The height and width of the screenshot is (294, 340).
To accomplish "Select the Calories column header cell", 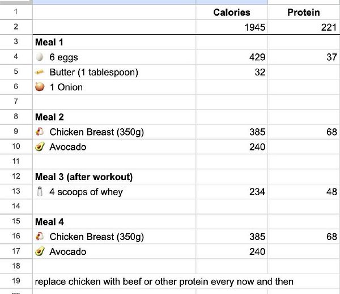I will coord(231,12).
